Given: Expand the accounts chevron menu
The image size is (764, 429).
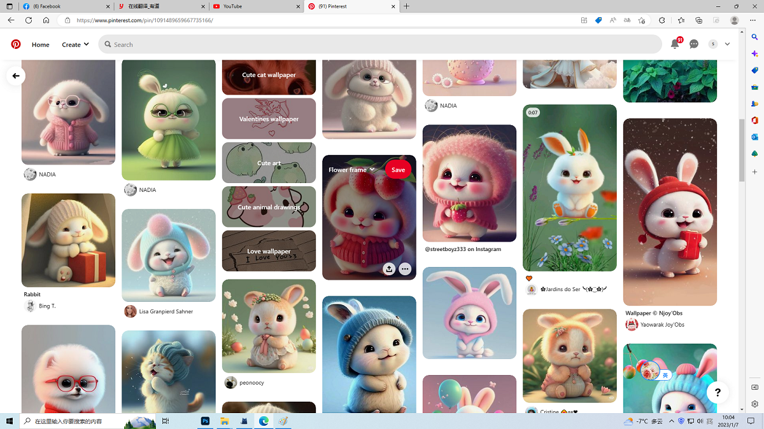Looking at the screenshot, I should pyautogui.click(x=727, y=44).
